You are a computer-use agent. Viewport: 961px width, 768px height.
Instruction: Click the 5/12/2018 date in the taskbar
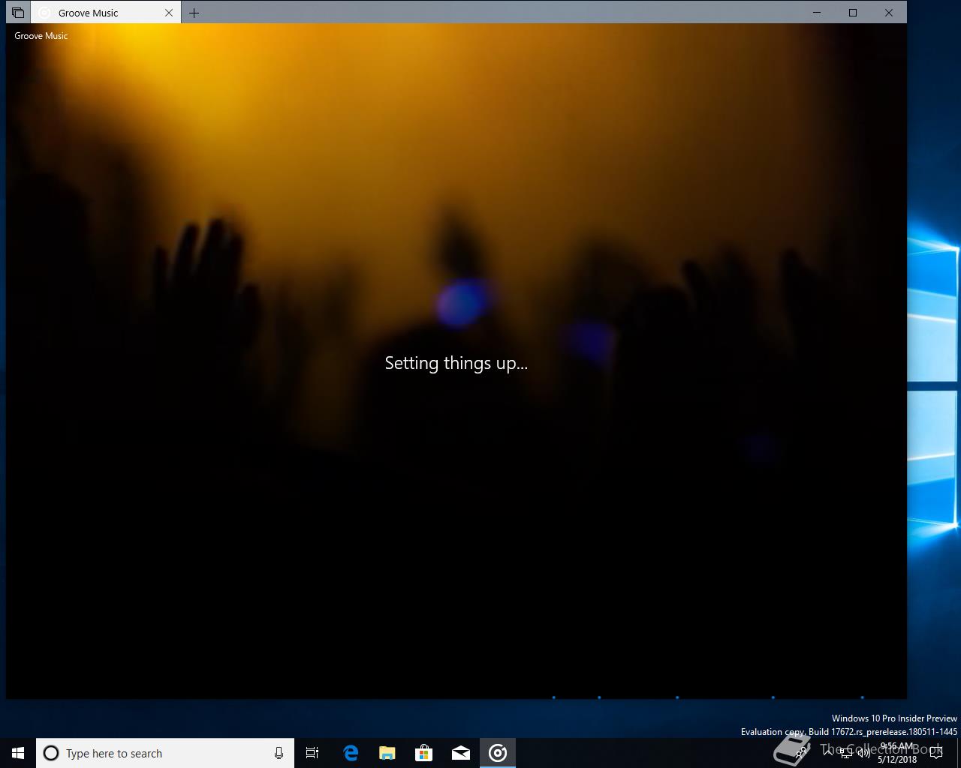click(897, 760)
